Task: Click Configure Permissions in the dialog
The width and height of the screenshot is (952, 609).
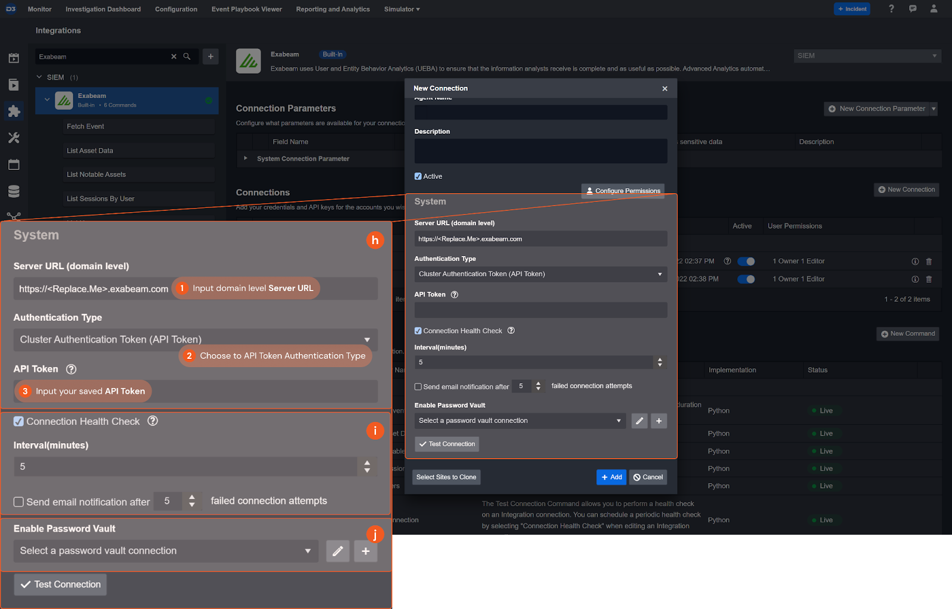Action: click(623, 191)
